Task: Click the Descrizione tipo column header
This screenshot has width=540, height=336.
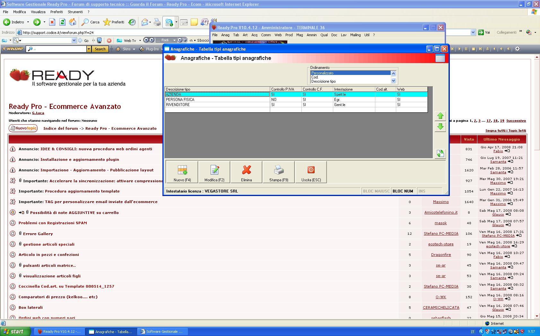Action: tap(217, 89)
